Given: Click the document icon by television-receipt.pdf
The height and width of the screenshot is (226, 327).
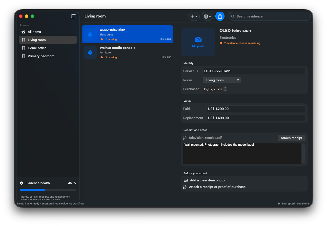Looking at the screenshot, I should click(x=185, y=138).
